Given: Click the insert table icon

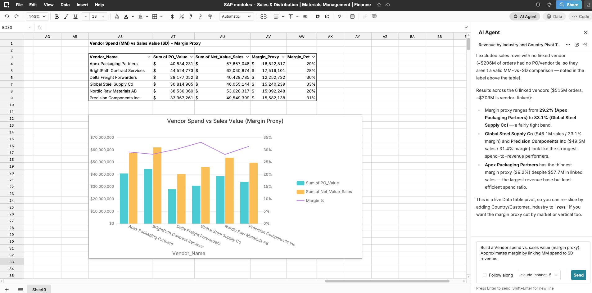Looking at the screenshot, I should [x=352, y=16].
